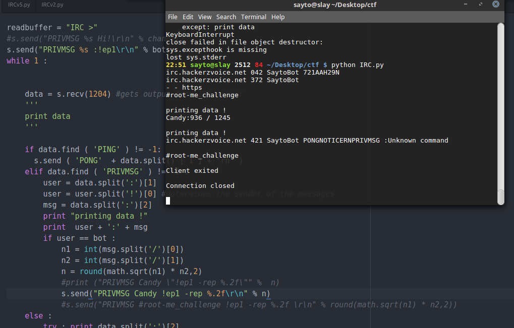This screenshot has width=514, height=328.
Task: Click the 'while 1 :' code line
Action: 27,61
